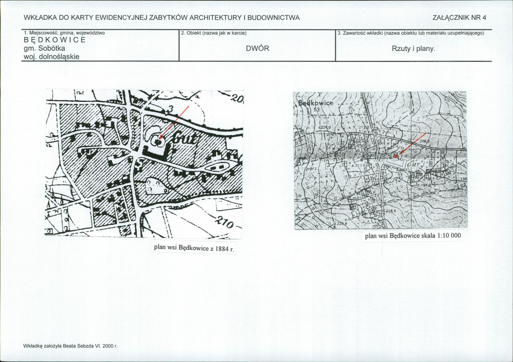Click the 1:10 000 scale village map
This screenshot has height=362, width=513.
click(381, 160)
